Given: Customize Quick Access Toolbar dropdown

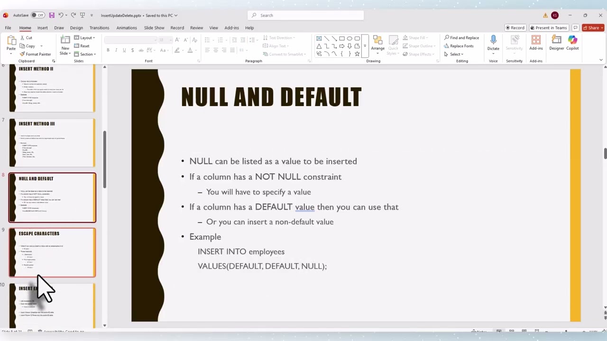Looking at the screenshot, I should point(92,15).
